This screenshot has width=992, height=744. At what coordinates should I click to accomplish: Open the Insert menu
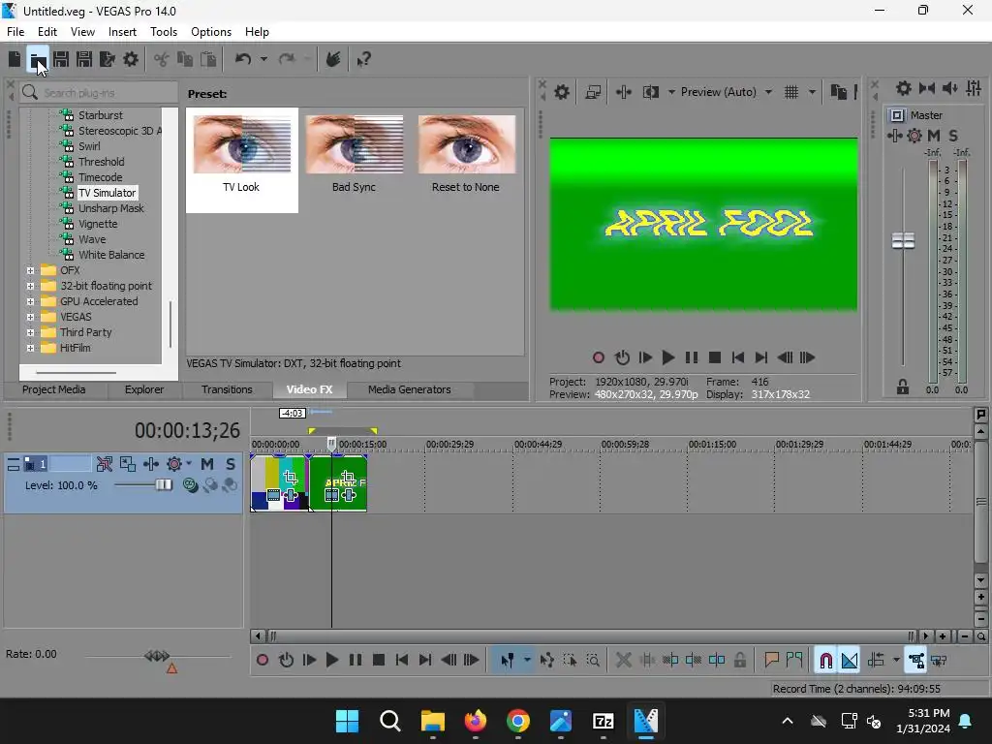(x=122, y=32)
